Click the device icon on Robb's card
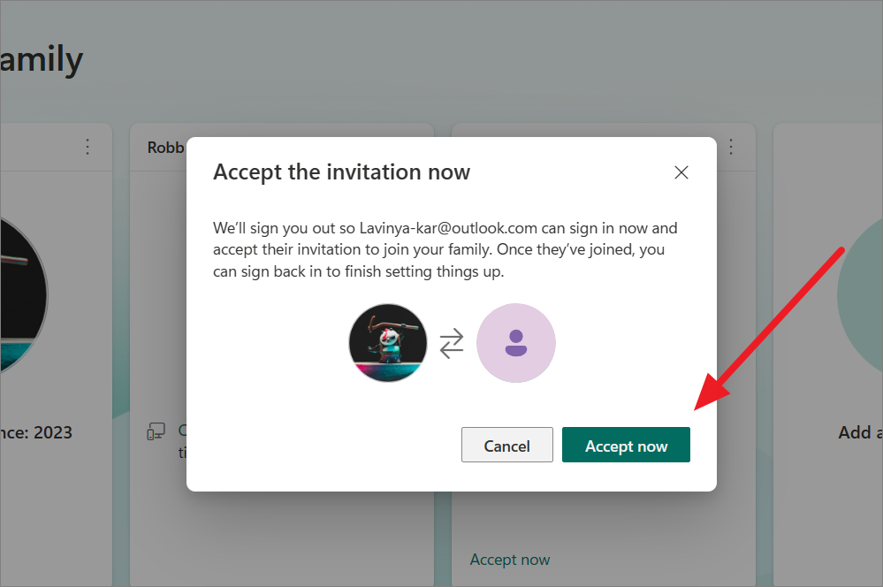The height and width of the screenshot is (587, 883). [156, 432]
